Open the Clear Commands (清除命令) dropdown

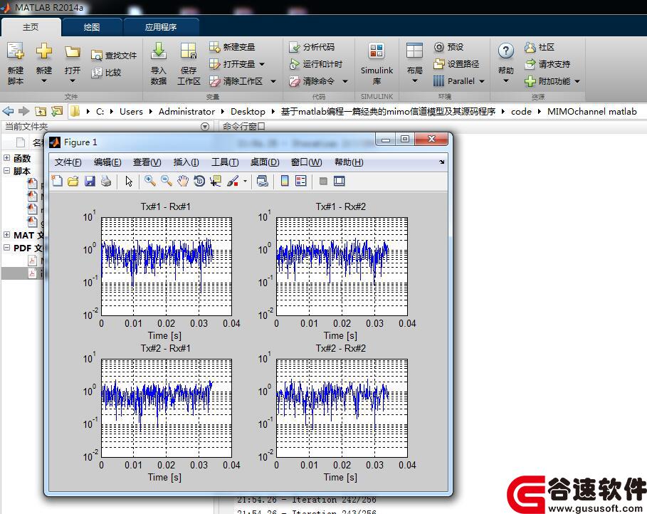click(345, 81)
